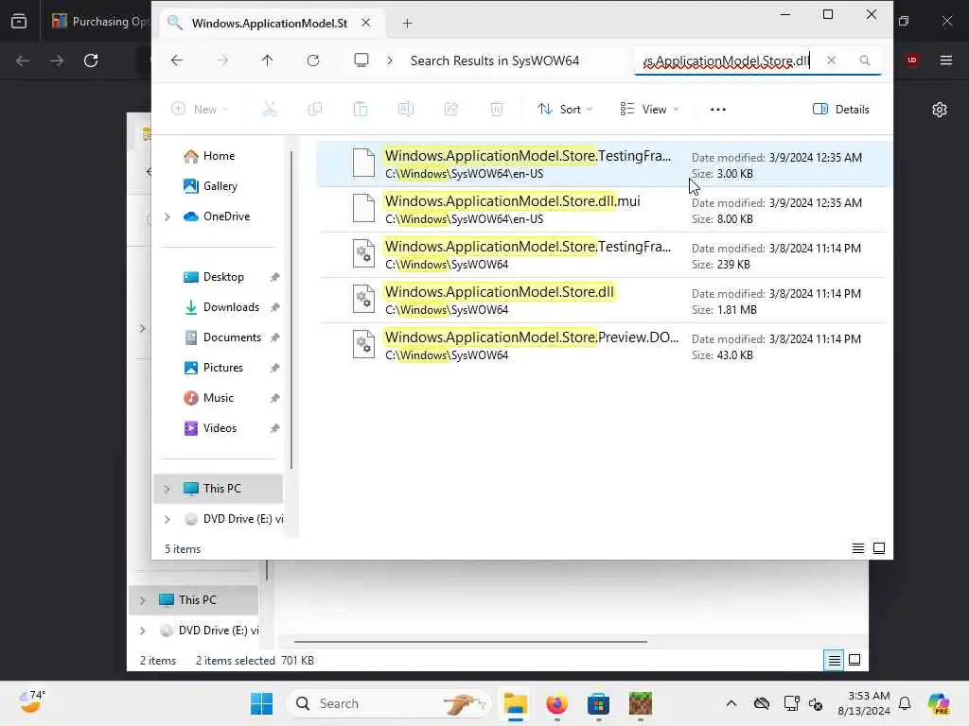Viewport: 969px width, 726px height.
Task: Open the Windows Start menu
Action: tap(261, 703)
